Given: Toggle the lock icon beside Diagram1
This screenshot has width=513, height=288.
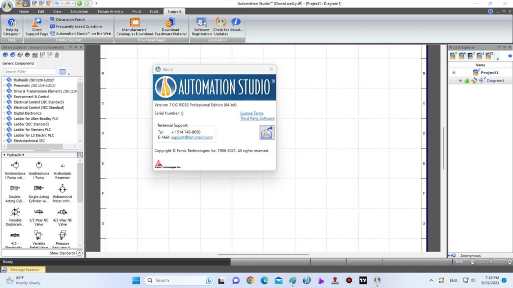Looking at the screenshot, I should [x=474, y=80].
